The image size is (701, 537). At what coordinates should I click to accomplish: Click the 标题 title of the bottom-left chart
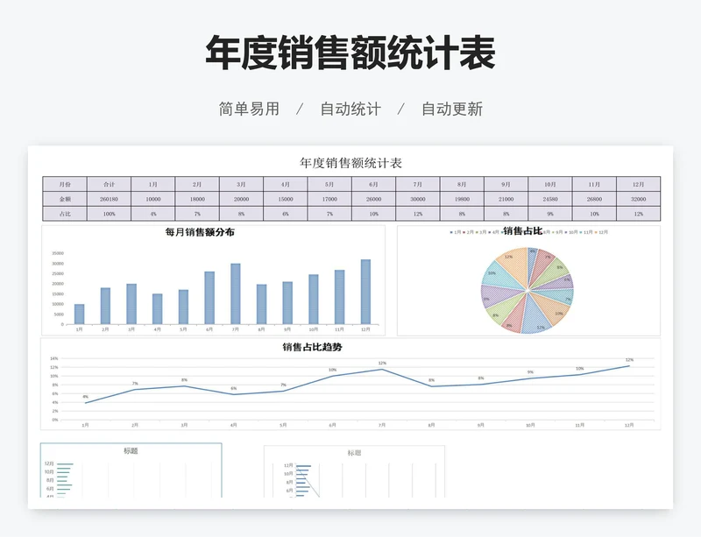pyautogui.click(x=131, y=451)
